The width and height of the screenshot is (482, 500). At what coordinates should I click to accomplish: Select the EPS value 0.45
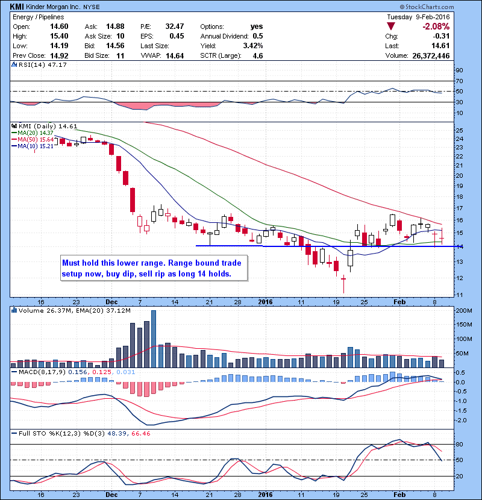177,36
